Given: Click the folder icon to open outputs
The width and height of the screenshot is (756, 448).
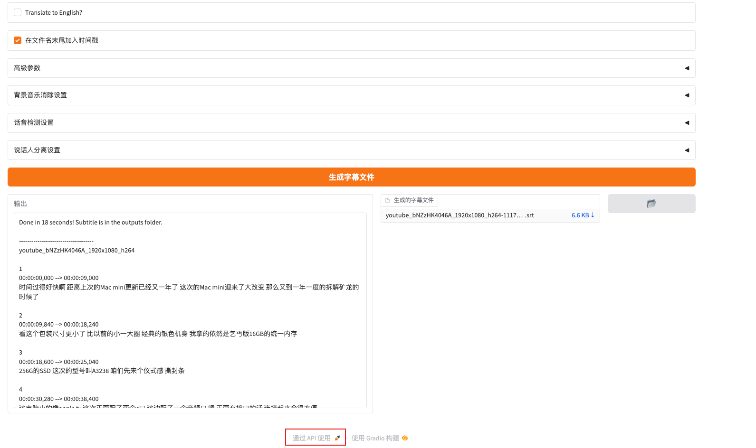Looking at the screenshot, I should [651, 204].
